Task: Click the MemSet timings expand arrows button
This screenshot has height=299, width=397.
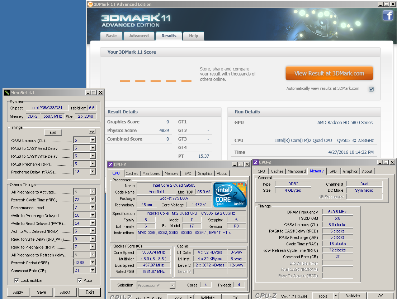Action: tap(92, 132)
